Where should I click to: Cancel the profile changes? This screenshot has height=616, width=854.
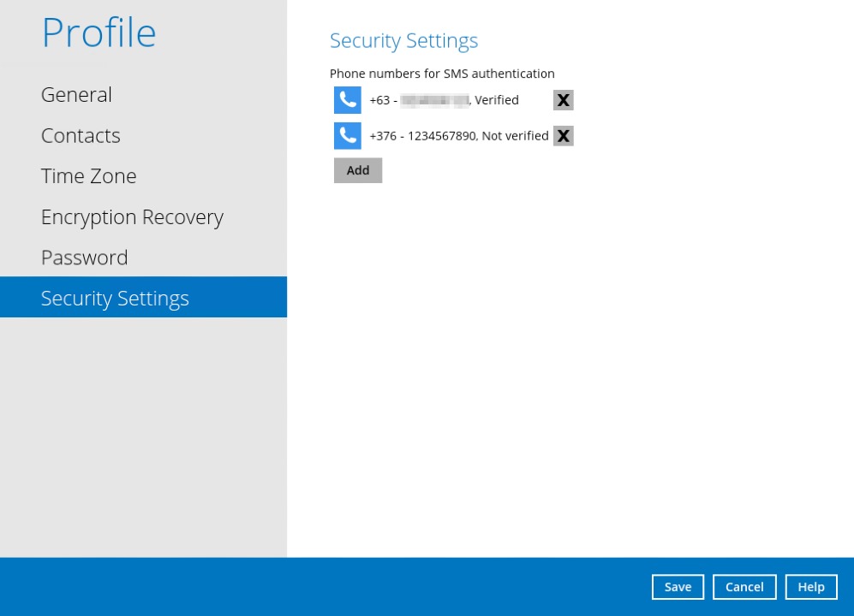point(744,587)
